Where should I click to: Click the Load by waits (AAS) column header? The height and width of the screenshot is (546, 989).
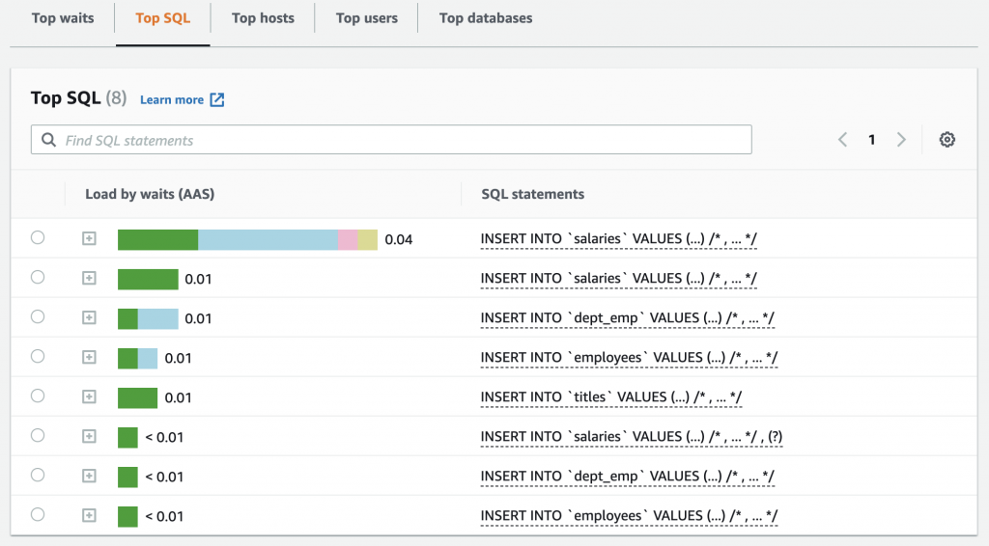pos(150,194)
